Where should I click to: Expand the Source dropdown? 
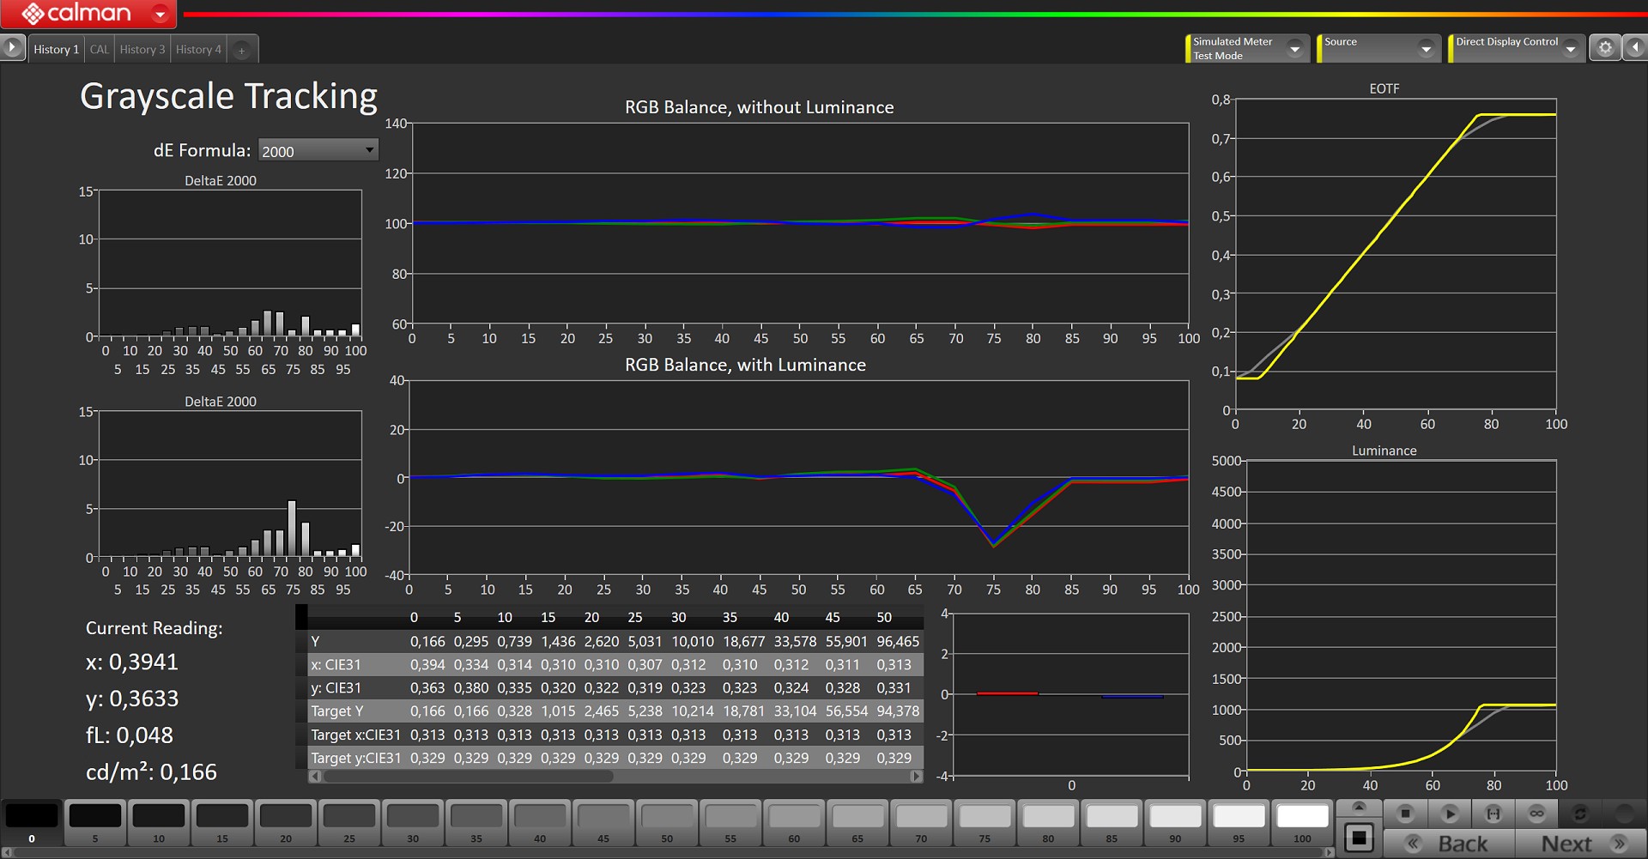(1426, 49)
